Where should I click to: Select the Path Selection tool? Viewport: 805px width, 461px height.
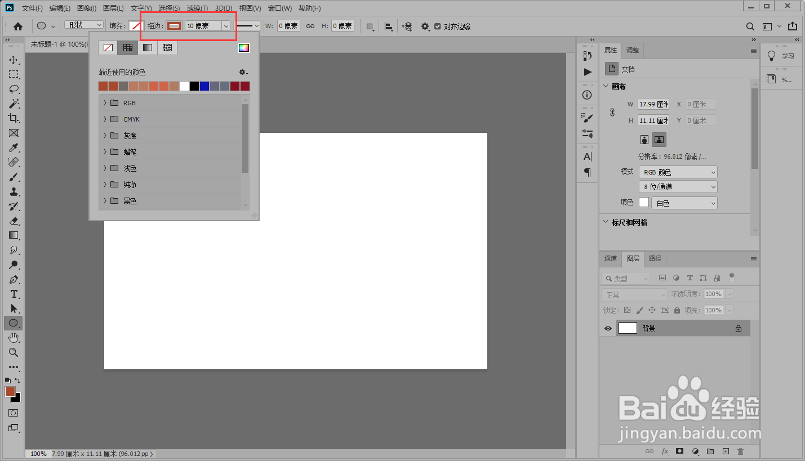pyautogui.click(x=14, y=308)
